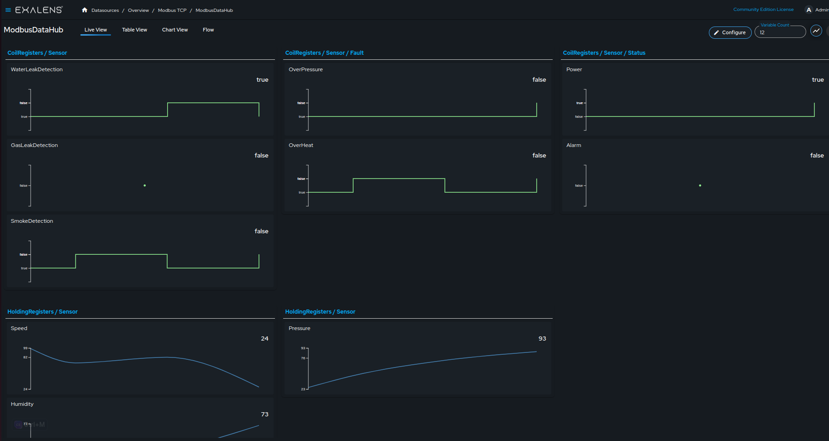
Task: Click OverPressure's false value
Action: (x=539, y=79)
